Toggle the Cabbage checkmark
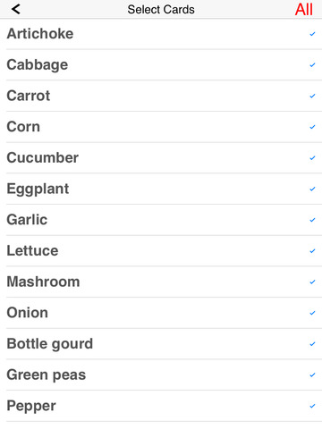 pyautogui.click(x=312, y=65)
